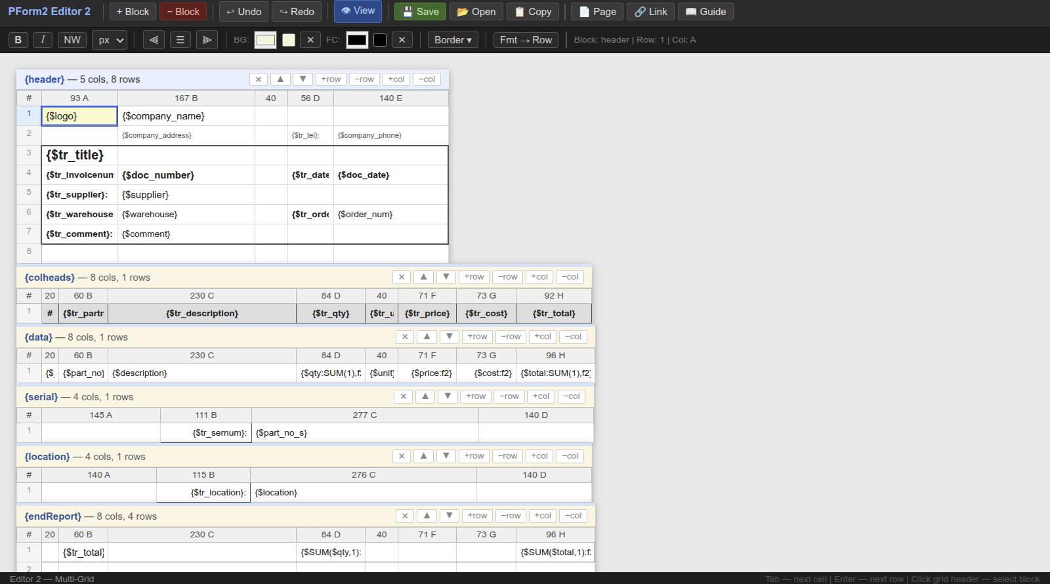The width and height of the screenshot is (1050, 584).
Task: Move endReport block up
Action: point(427,516)
